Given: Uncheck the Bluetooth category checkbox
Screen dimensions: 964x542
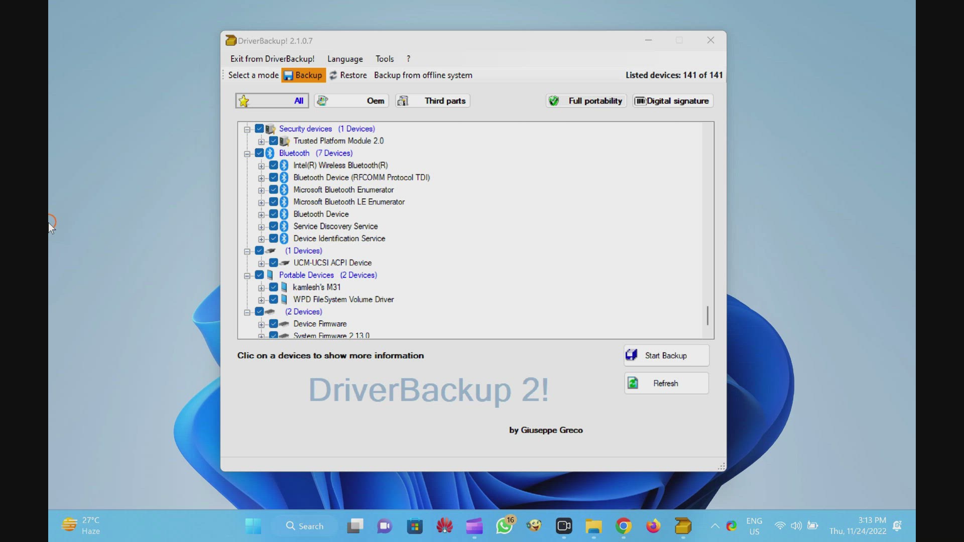Looking at the screenshot, I should pos(260,153).
